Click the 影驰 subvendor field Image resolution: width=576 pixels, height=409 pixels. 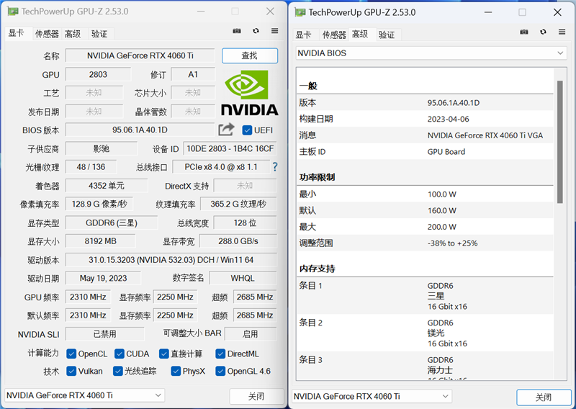click(x=102, y=149)
